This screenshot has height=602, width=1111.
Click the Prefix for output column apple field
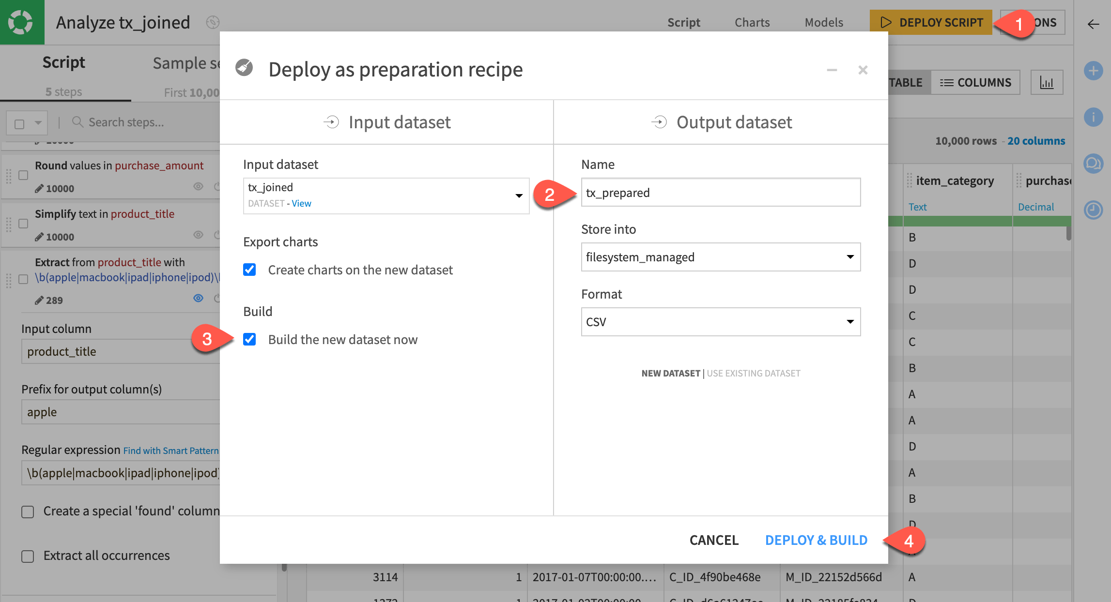click(121, 412)
